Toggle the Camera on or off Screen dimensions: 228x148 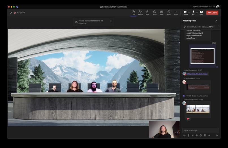coord(185,13)
